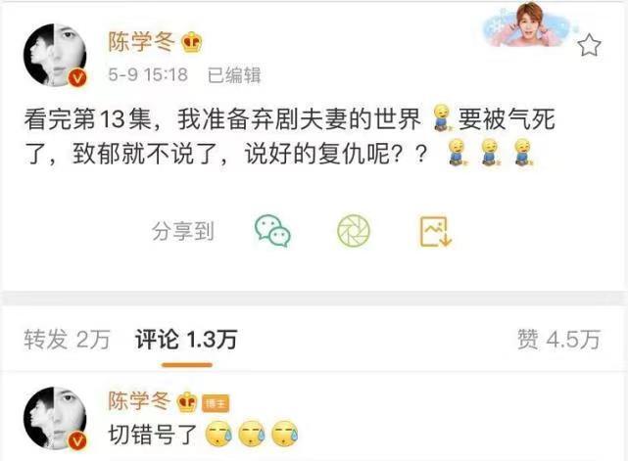Click crown member badge beside post author name

click(x=192, y=42)
